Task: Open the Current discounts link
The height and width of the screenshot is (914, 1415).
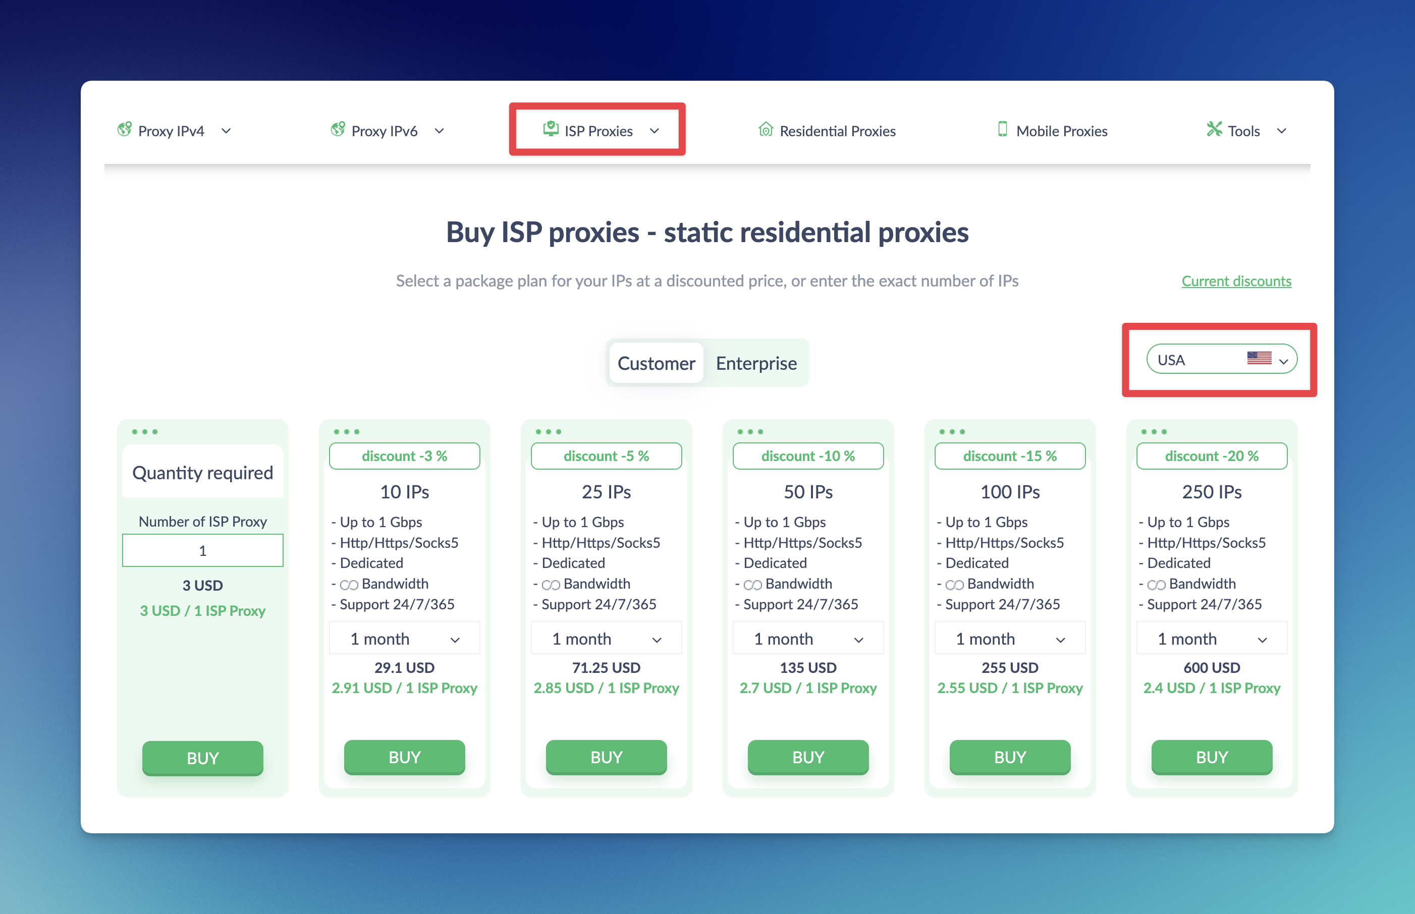Action: (x=1236, y=281)
